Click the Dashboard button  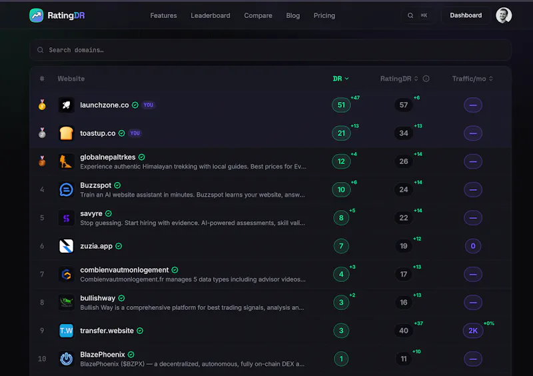pos(466,15)
